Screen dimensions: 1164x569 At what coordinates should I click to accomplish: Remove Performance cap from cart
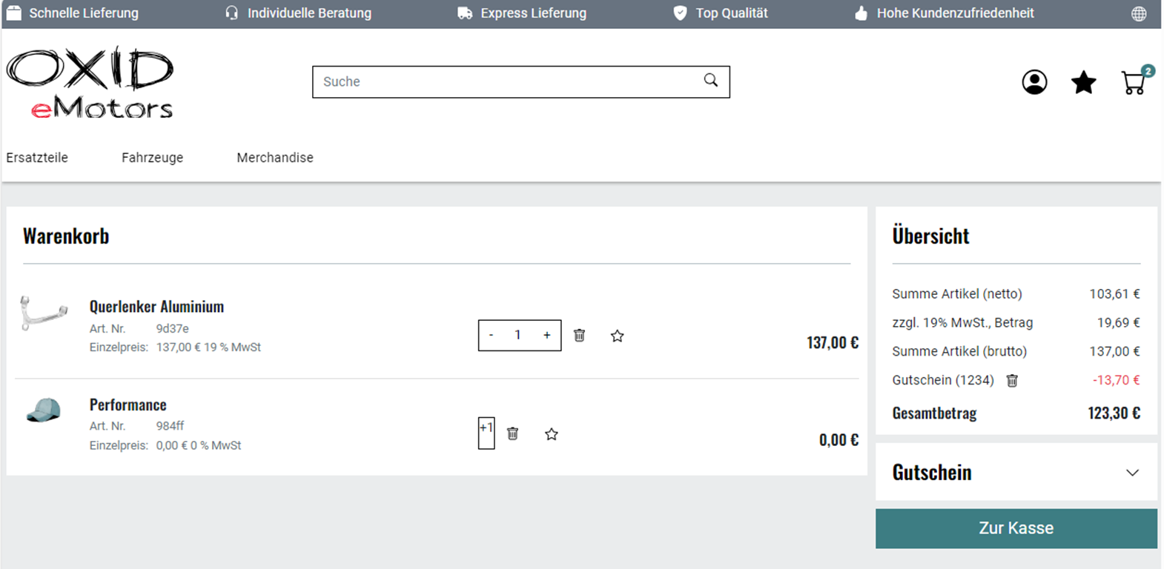[512, 433]
